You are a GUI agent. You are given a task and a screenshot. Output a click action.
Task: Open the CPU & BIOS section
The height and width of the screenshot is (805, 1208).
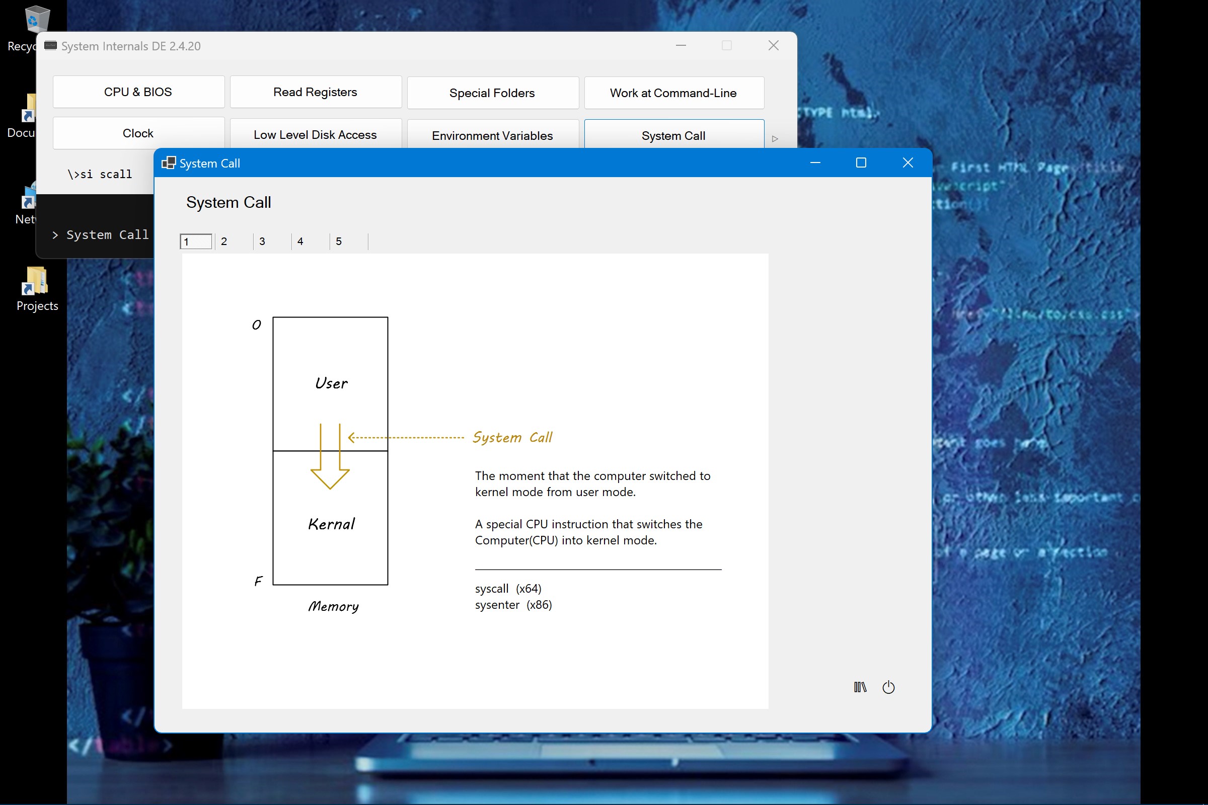[138, 92]
